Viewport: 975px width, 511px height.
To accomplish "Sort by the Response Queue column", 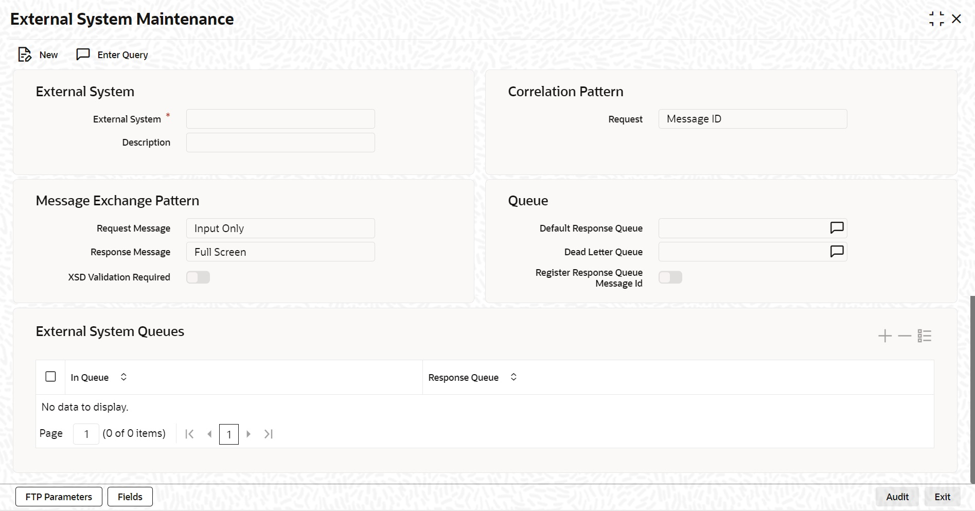I will tap(513, 377).
